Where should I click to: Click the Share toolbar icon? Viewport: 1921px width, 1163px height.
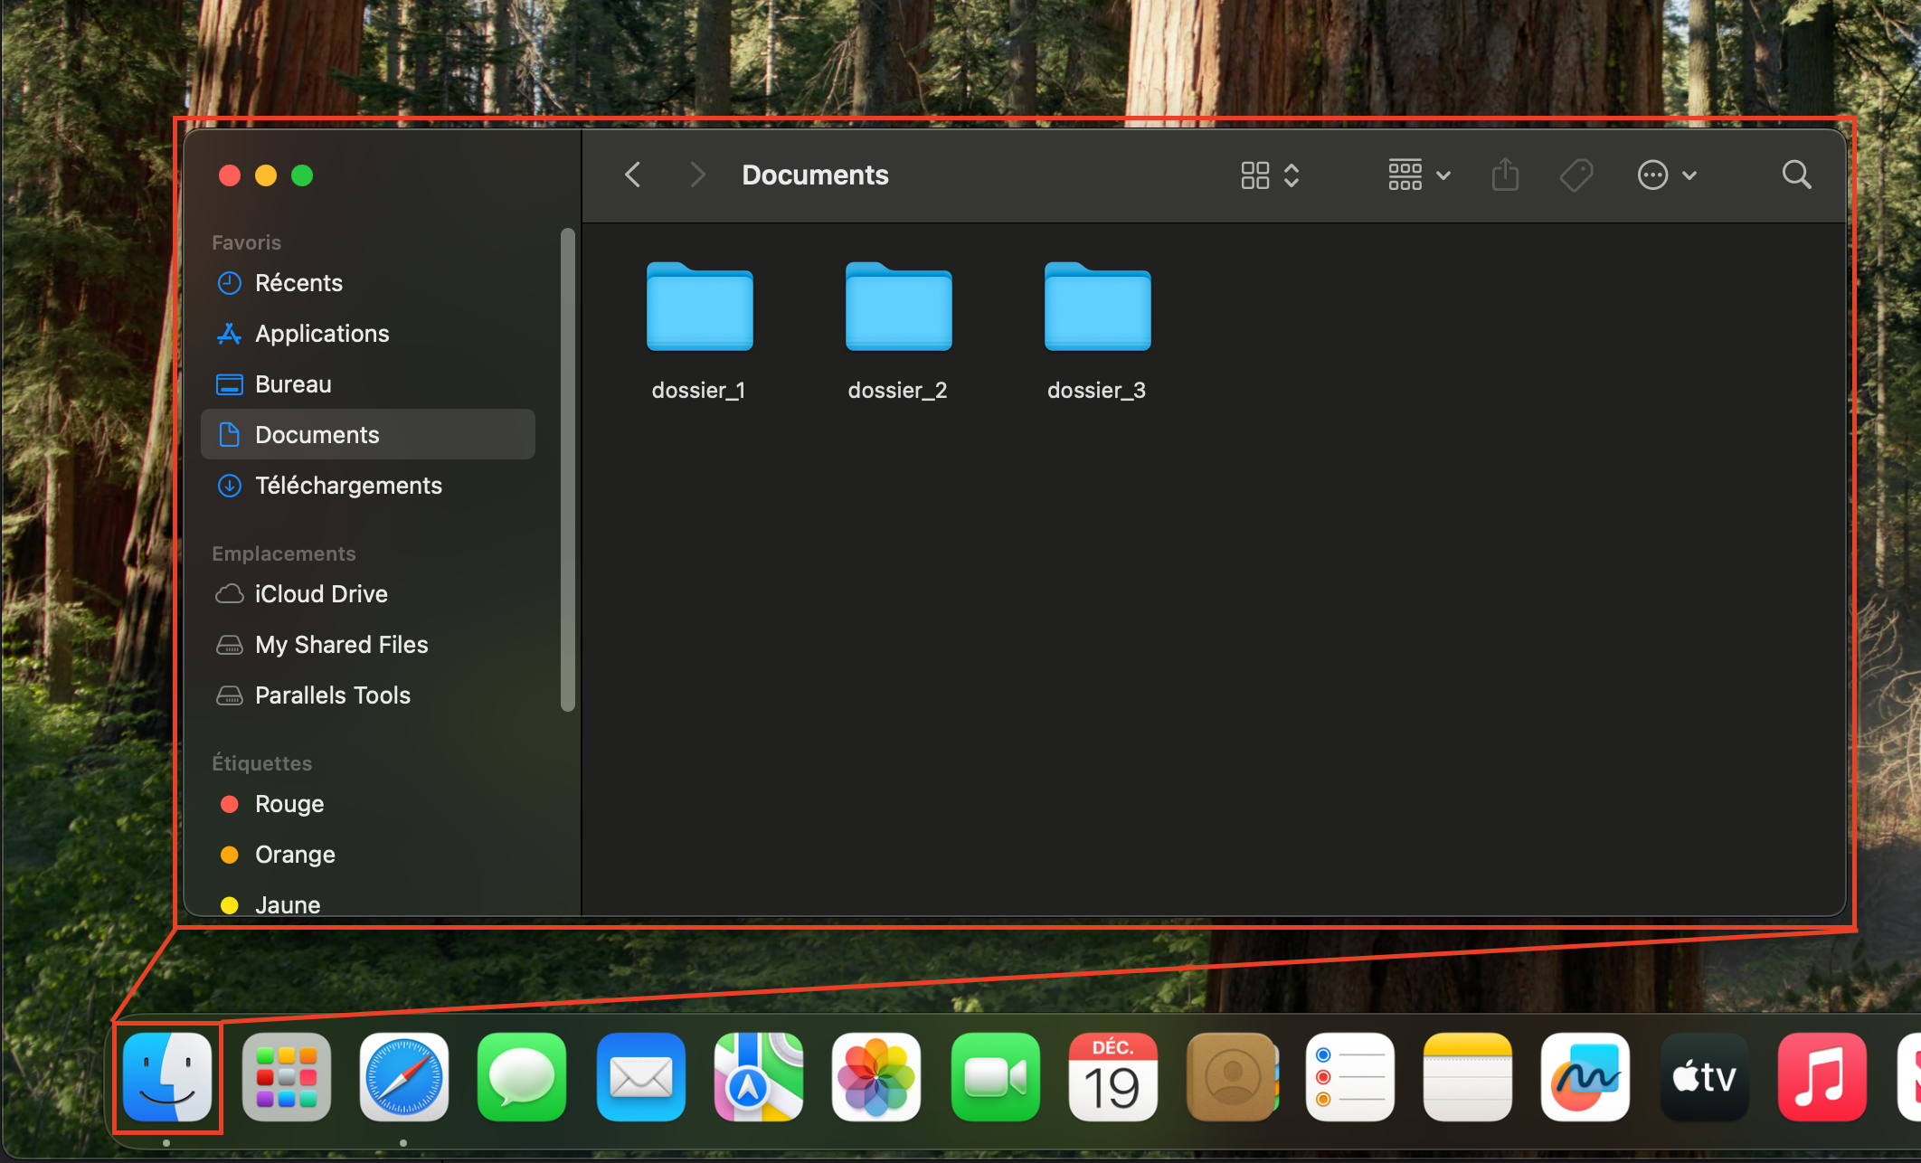tap(1505, 175)
